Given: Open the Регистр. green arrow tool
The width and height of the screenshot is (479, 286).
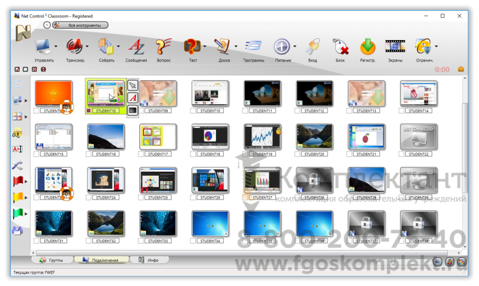Looking at the screenshot, I should (x=367, y=47).
